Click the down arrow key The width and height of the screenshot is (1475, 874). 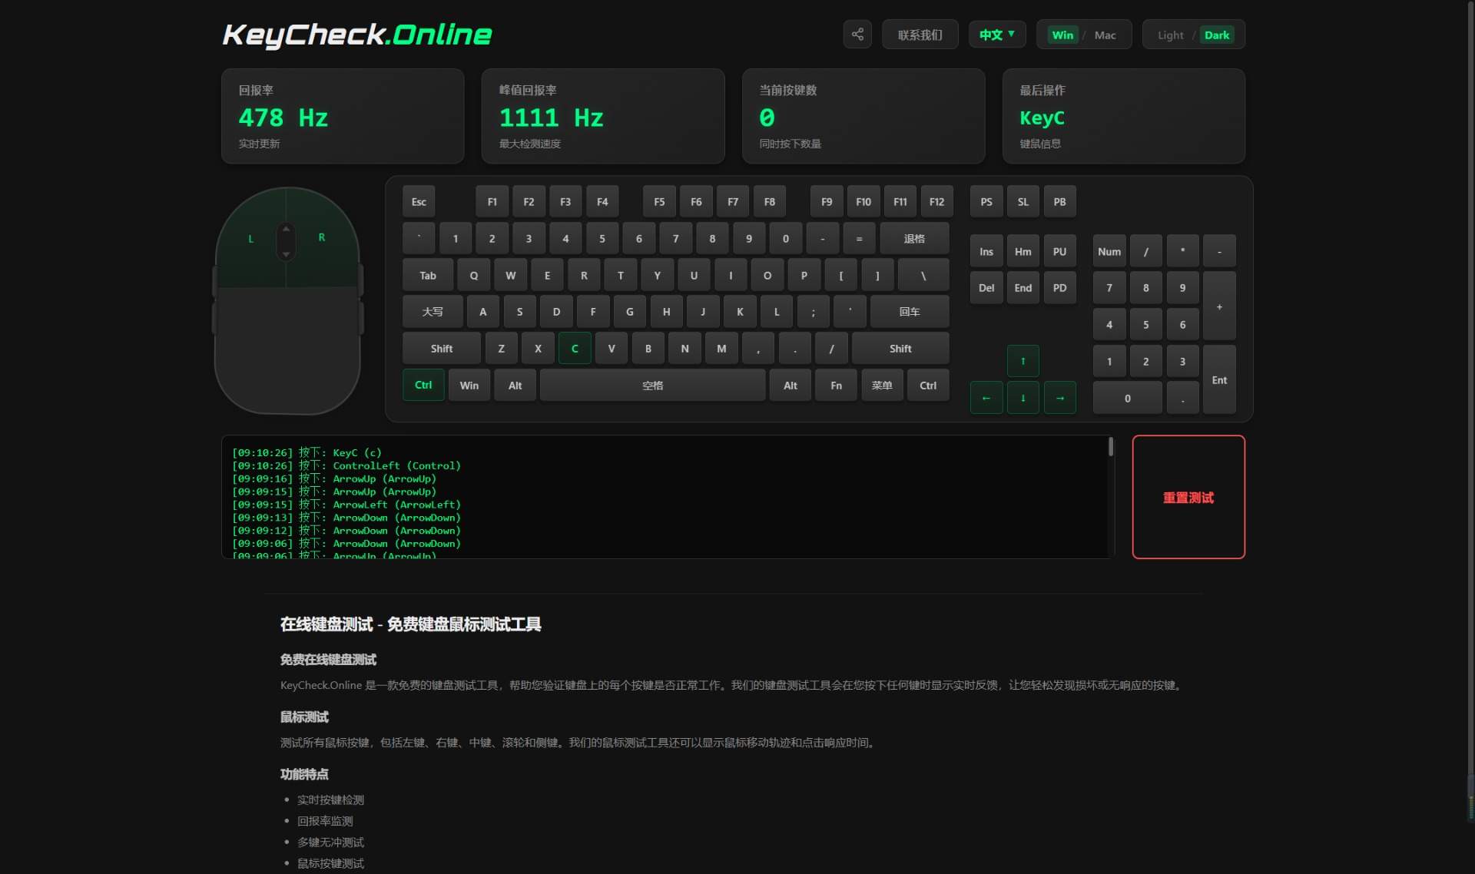pos(1023,398)
